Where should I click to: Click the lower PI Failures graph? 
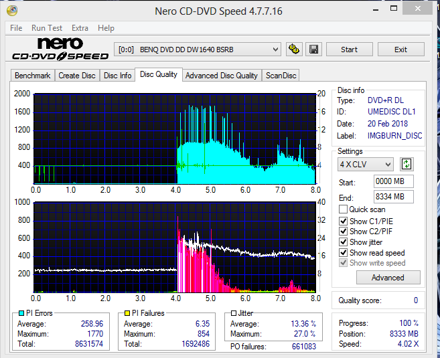(175, 248)
